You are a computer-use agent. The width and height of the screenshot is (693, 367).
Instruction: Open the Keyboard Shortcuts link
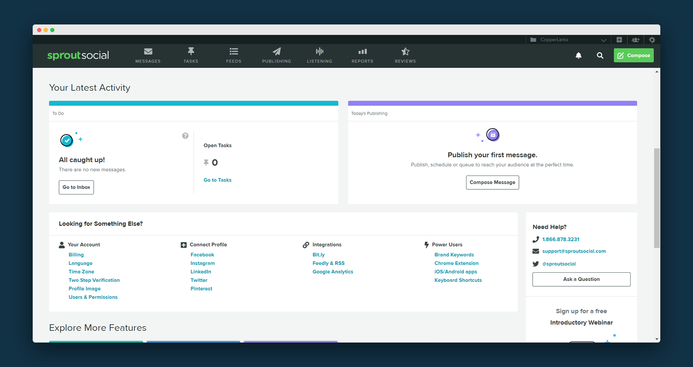coord(458,280)
